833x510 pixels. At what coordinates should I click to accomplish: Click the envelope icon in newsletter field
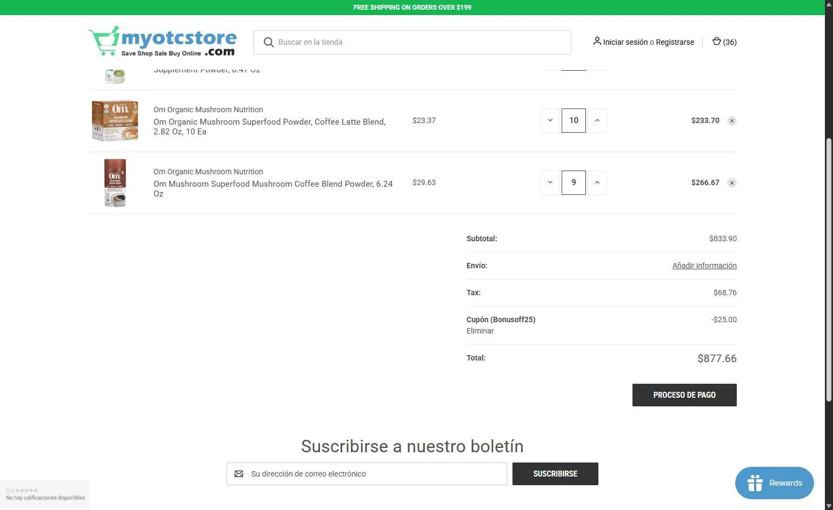(239, 474)
